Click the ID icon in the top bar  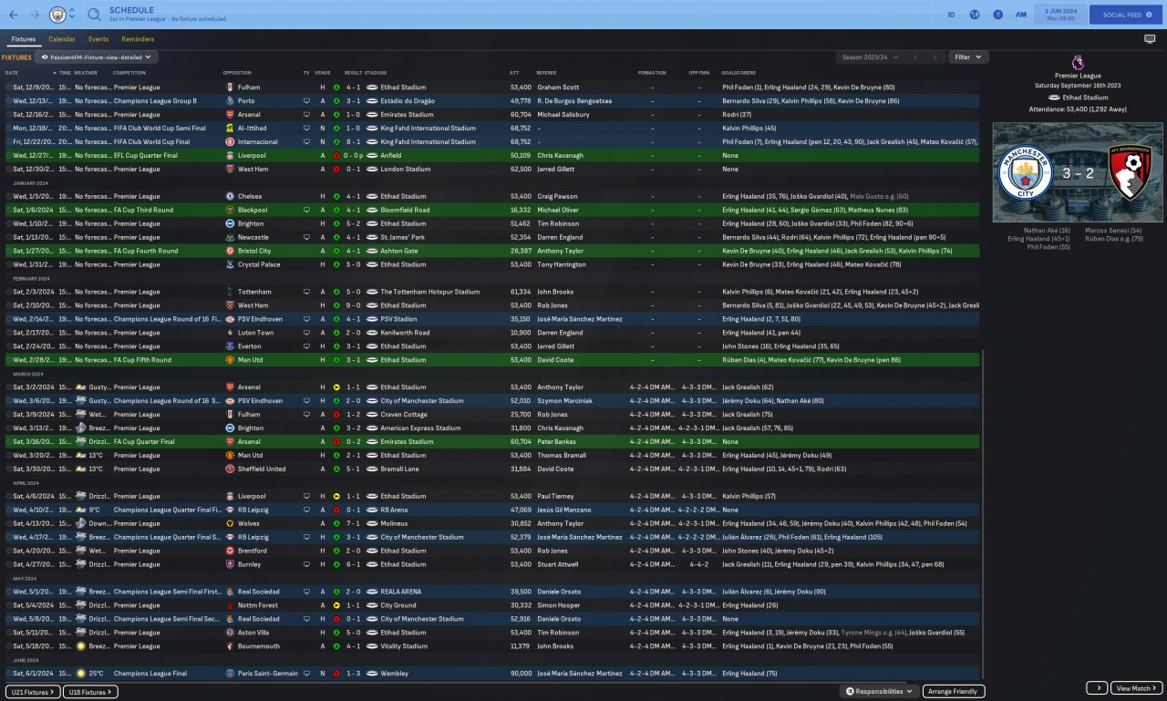point(951,15)
